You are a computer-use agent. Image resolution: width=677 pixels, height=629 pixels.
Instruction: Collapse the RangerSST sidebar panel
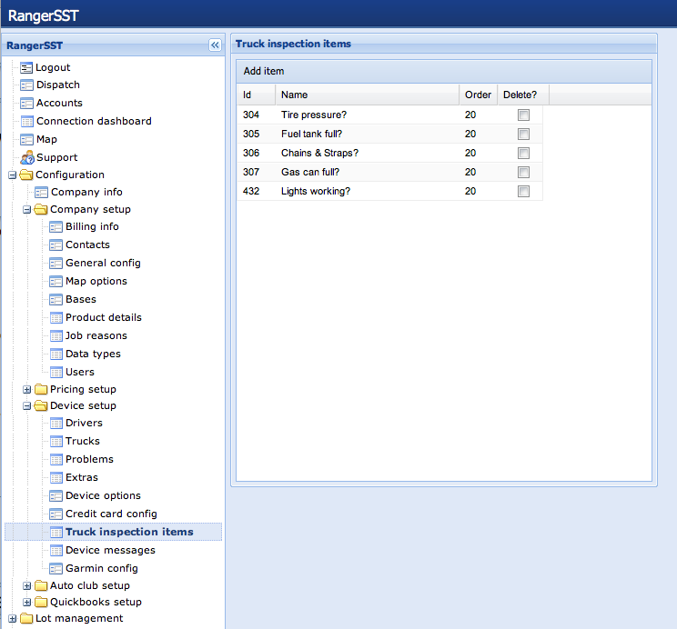pyautogui.click(x=215, y=45)
